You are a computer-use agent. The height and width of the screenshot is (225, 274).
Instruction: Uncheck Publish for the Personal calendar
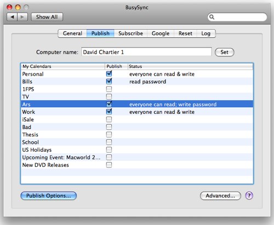point(109,74)
